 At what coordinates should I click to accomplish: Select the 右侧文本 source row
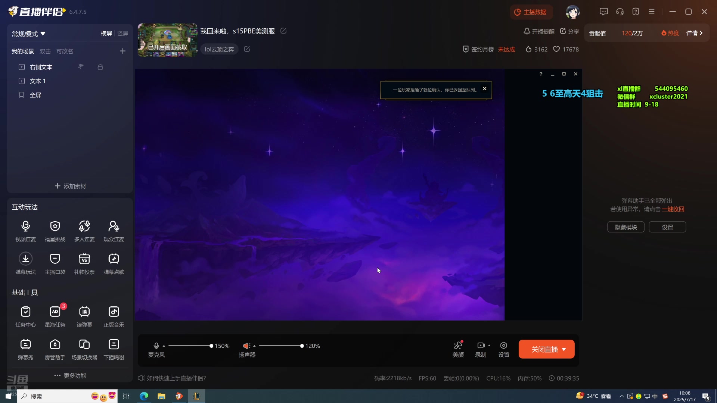pos(70,67)
